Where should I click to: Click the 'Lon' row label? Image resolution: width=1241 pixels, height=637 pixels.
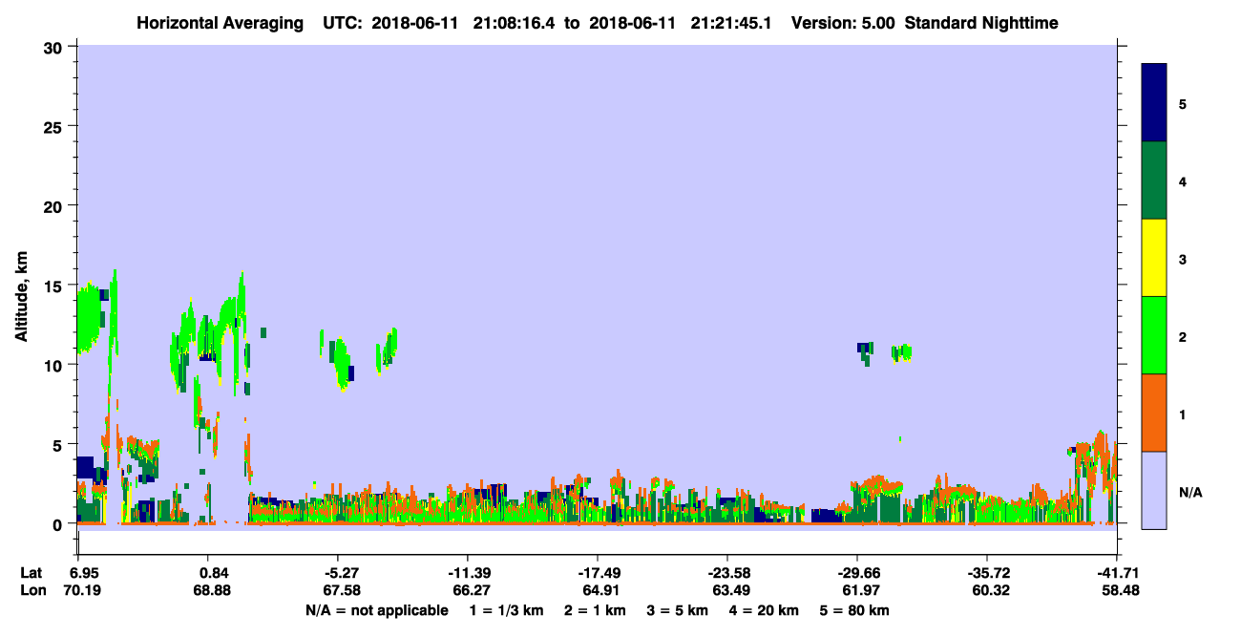click(x=32, y=591)
